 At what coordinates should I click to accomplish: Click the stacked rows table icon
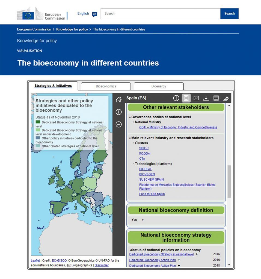click(216, 98)
